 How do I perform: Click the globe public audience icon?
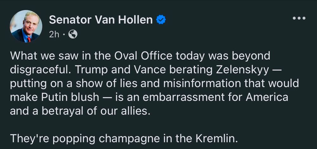73,34
